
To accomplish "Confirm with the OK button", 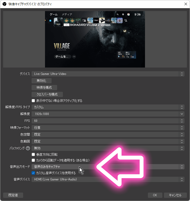I will click(155, 195).
